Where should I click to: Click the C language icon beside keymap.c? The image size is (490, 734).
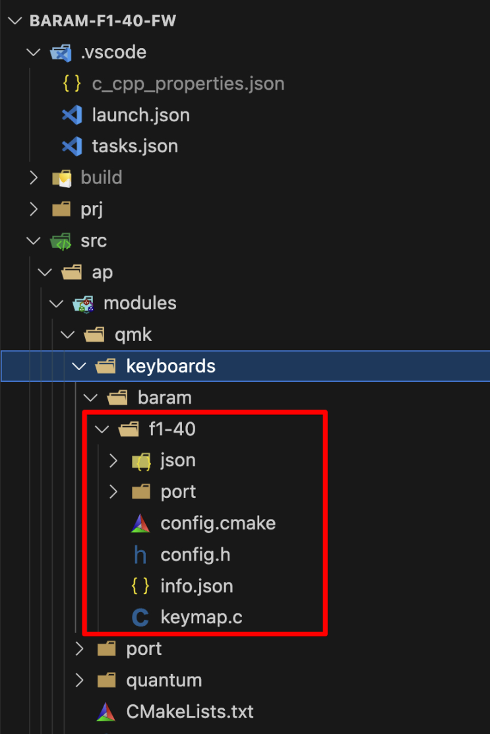pyautogui.click(x=140, y=618)
